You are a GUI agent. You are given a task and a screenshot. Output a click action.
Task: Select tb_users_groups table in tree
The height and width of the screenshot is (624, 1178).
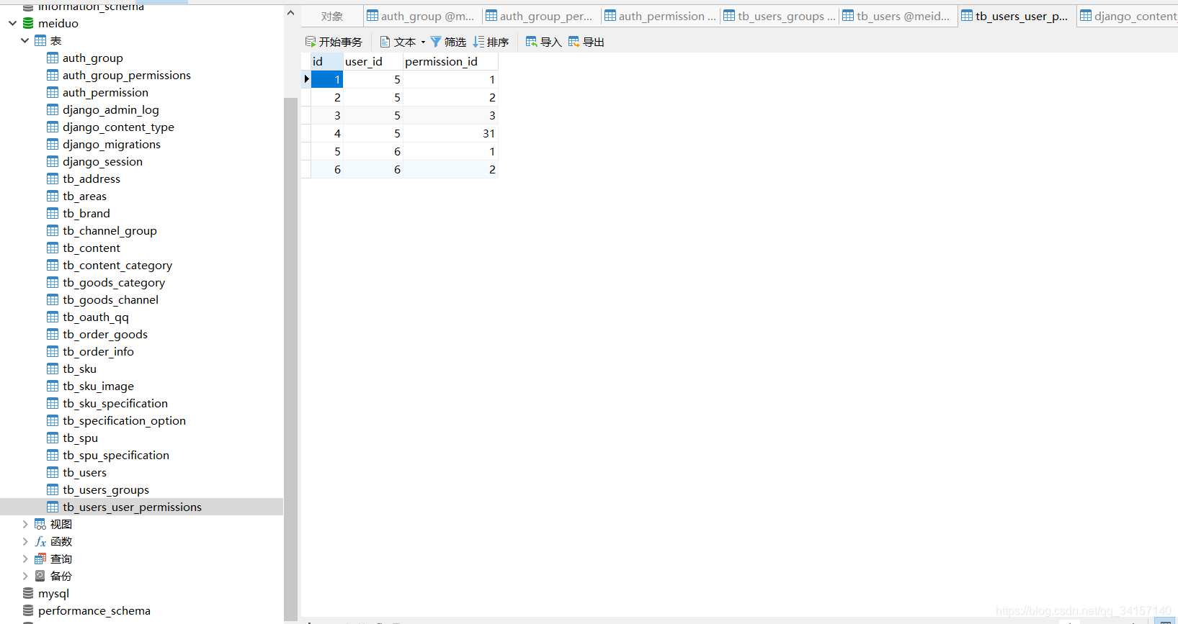pos(105,489)
